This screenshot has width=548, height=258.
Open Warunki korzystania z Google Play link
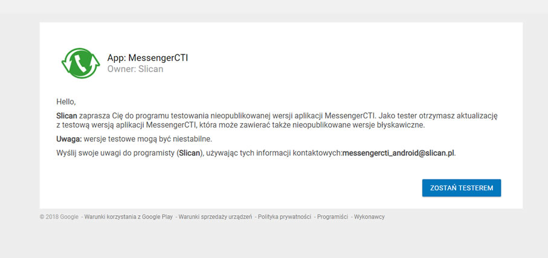point(128,217)
